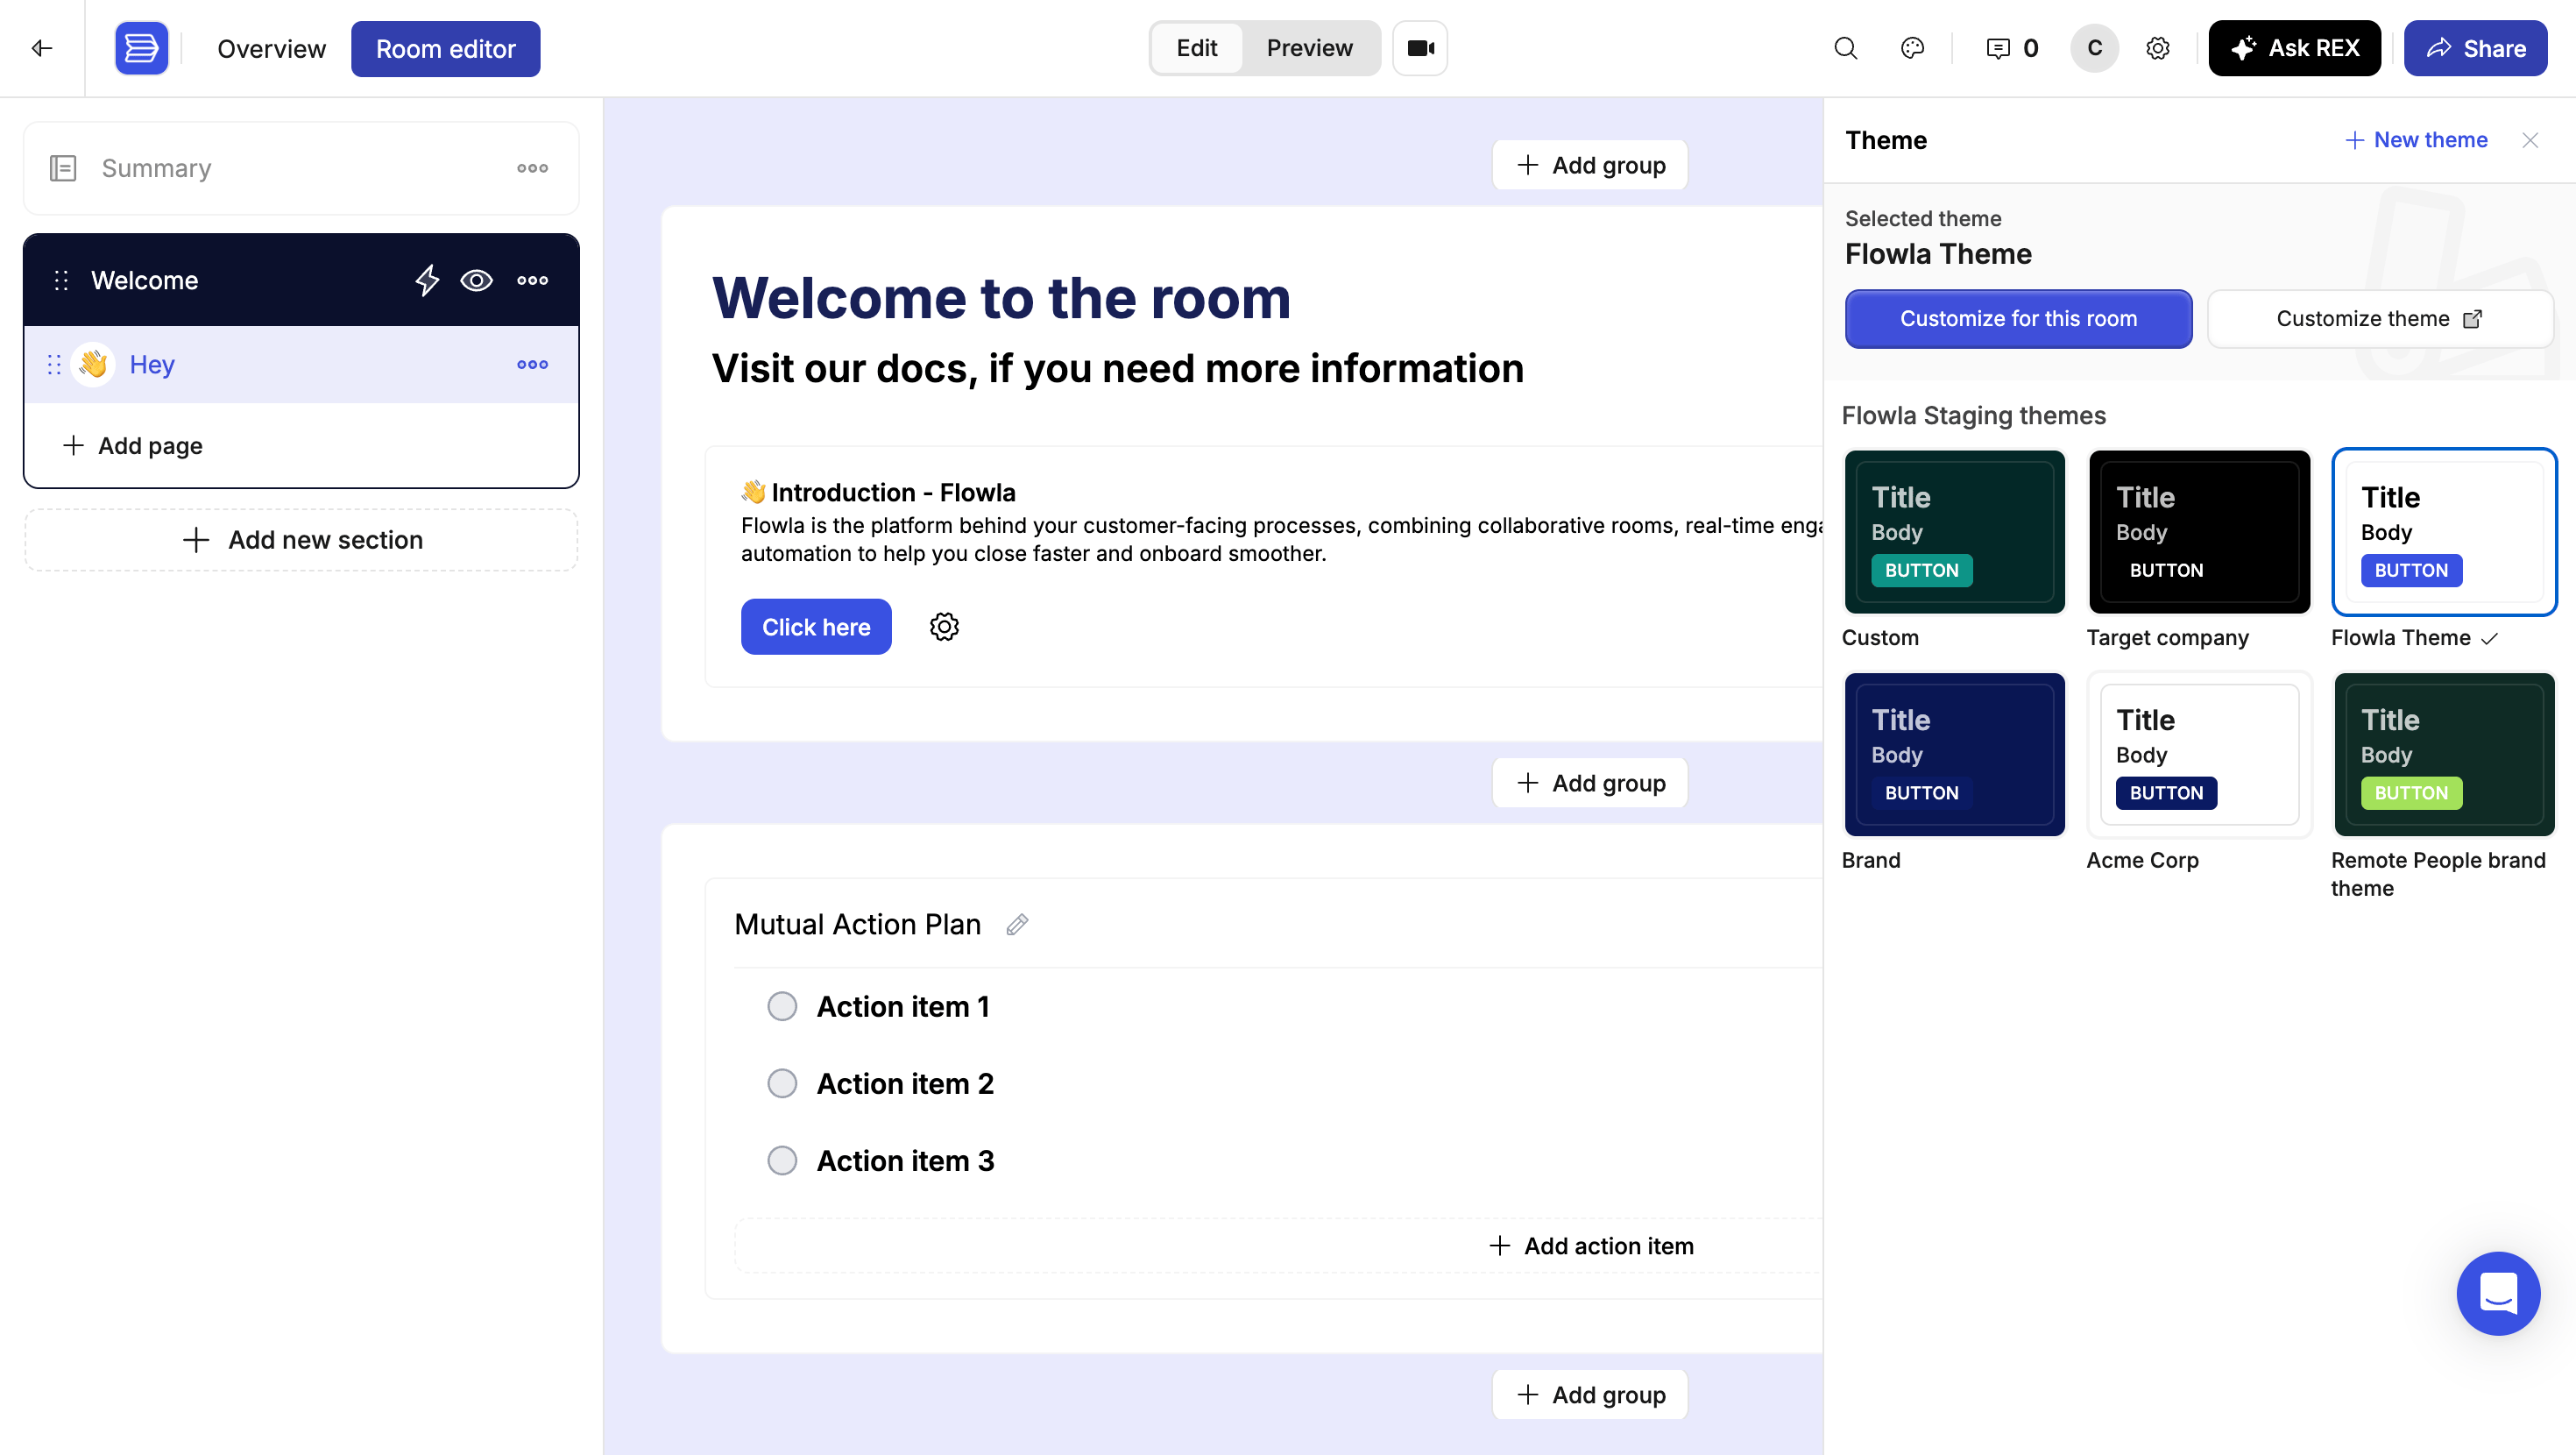Switch to Edit mode
Image resolution: width=2576 pixels, height=1455 pixels.
(1196, 48)
